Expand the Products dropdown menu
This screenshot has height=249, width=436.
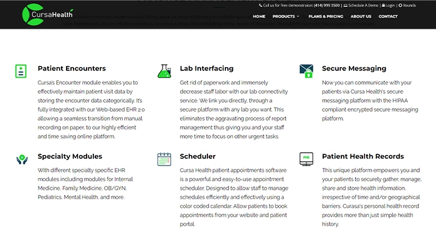coord(286,16)
